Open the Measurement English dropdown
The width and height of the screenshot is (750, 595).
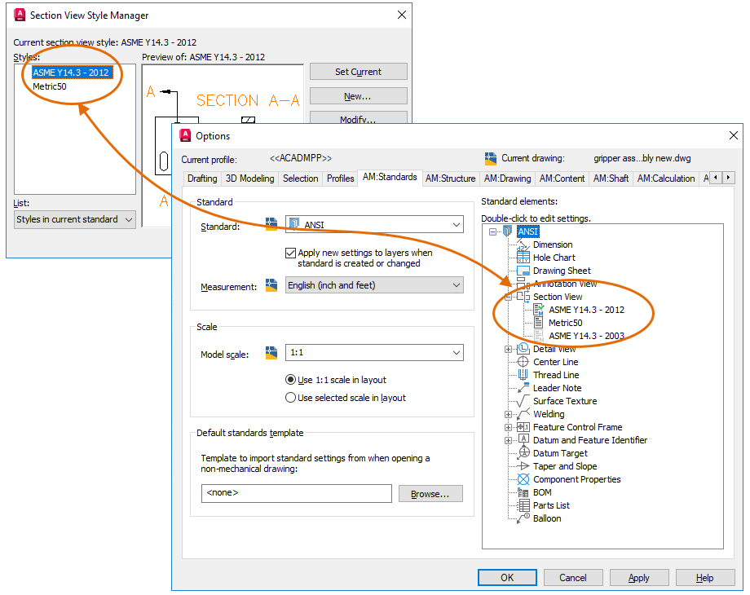pyautogui.click(x=374, y=285)
